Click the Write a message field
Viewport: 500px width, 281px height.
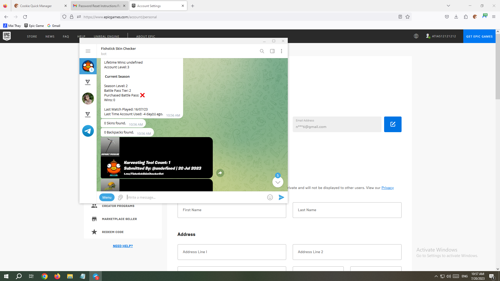point(195,197)
